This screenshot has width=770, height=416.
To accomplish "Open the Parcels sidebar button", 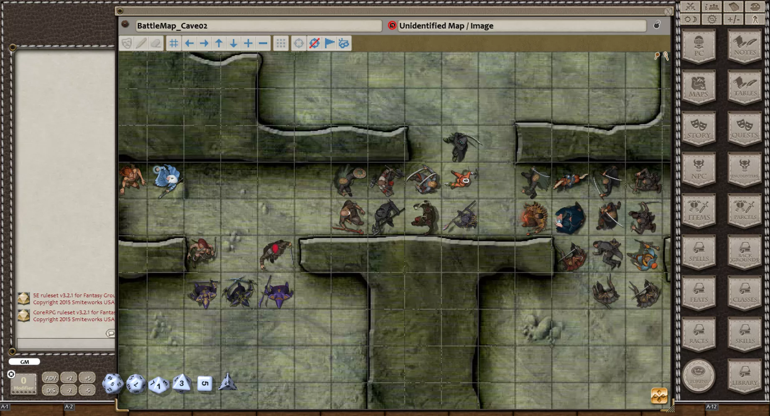I will pos(745,211).
